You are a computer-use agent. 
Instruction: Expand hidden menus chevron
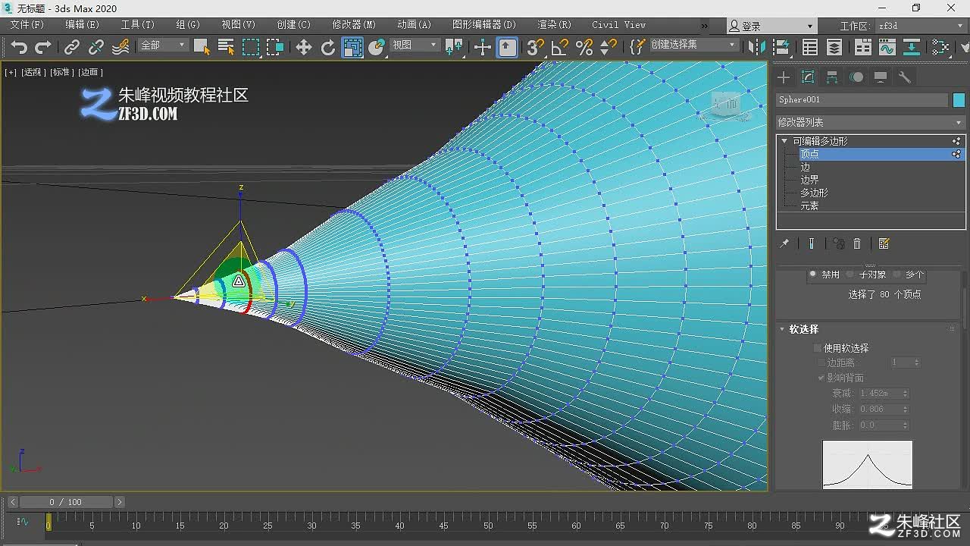705,26
